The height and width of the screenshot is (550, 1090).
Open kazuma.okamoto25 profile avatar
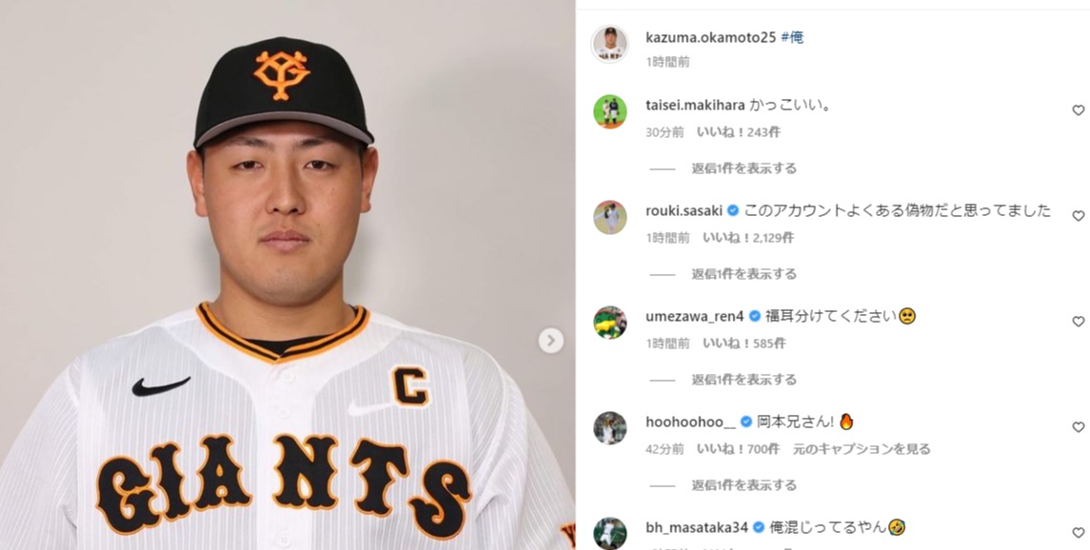tap(609, 45)
